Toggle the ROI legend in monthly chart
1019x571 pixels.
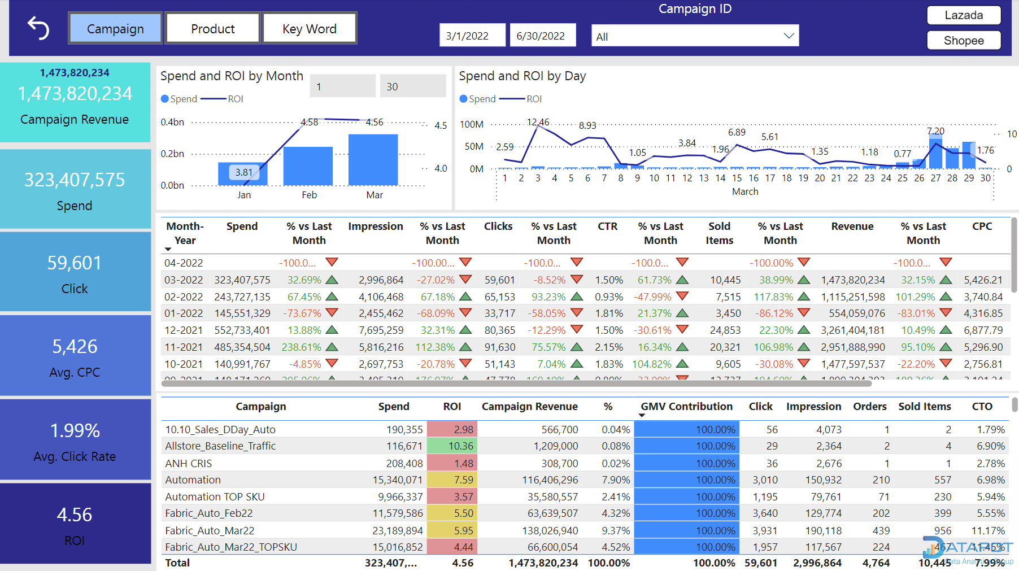click(223, 99)
